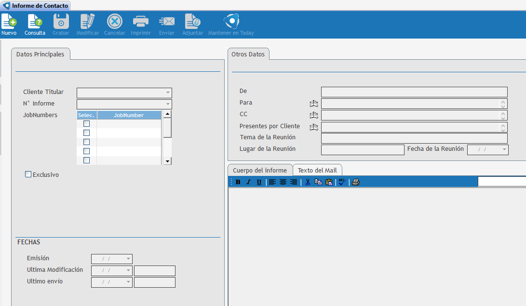The width and height of the screenshot is (526, 306).
Task: Click the Selec. column header
Action: (x=87, y=115)
